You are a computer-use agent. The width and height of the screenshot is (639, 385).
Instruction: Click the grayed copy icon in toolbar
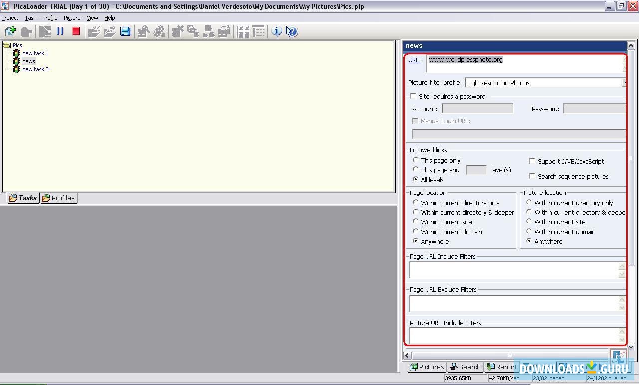(193, 31)
